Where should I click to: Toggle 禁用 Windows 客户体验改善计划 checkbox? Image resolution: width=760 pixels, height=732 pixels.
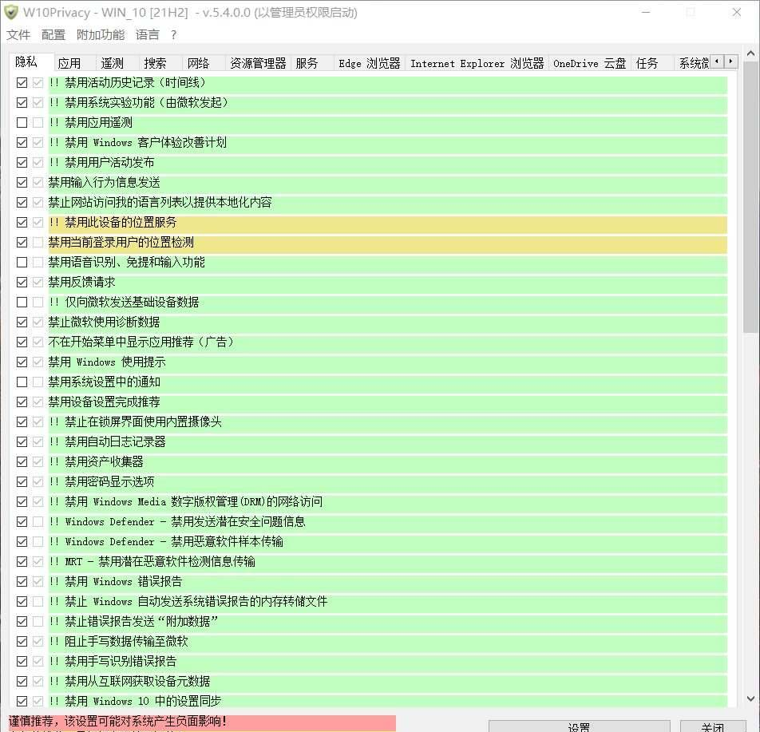coord(22,143)
